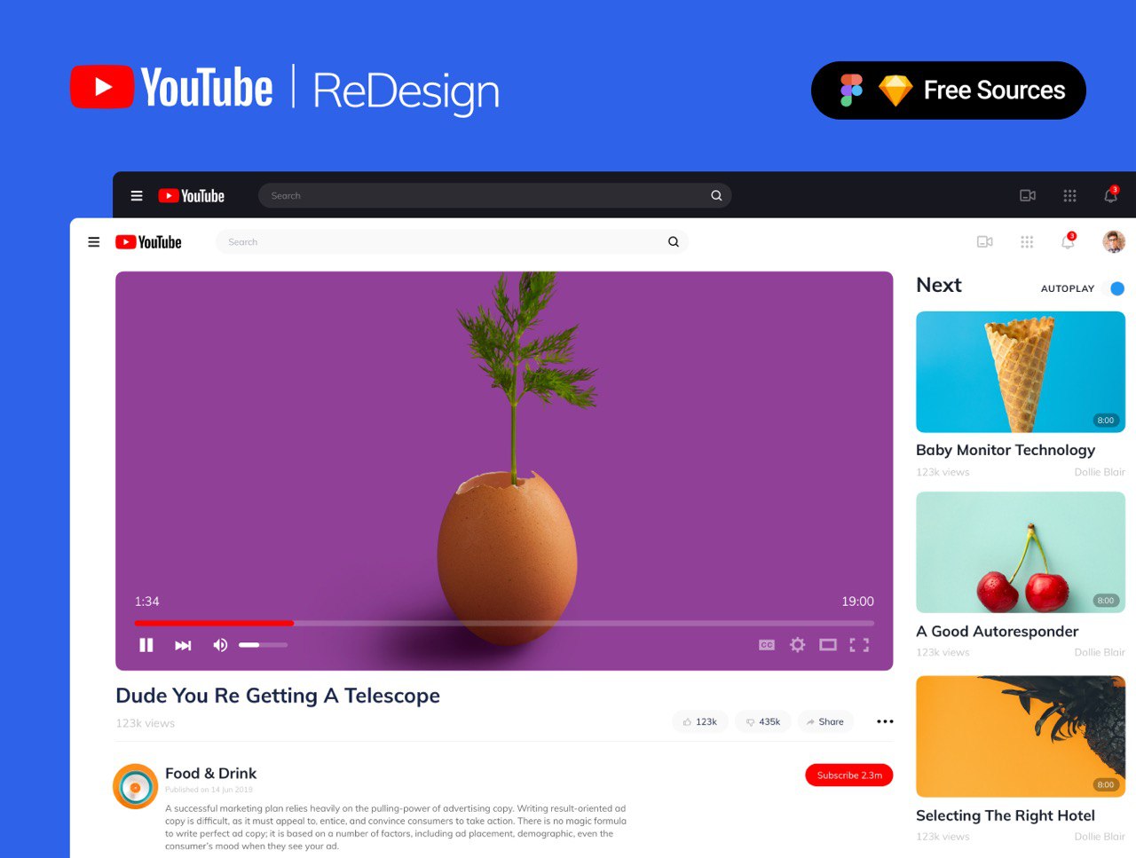Viewport: 1136px width, 858px height.
Task: Click the Free Sources badge
Action: click(x=949, y=91)
